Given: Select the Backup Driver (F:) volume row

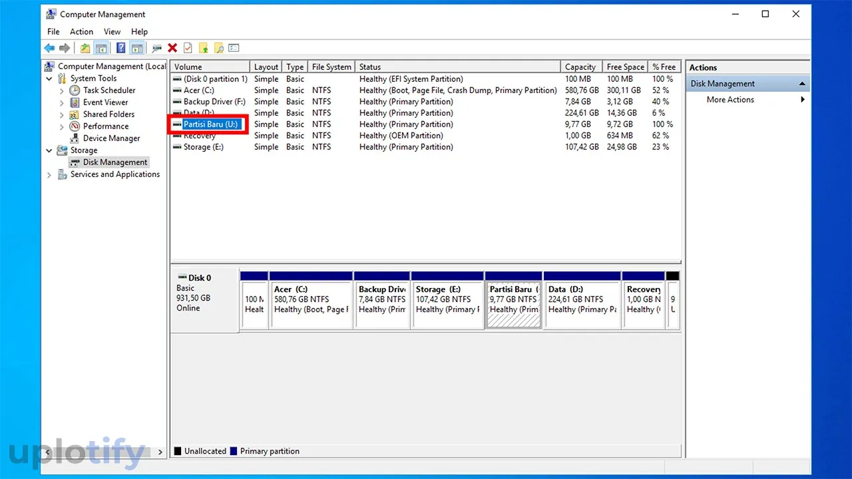Looking at the screenshot, I should click(x=425, y=102).
